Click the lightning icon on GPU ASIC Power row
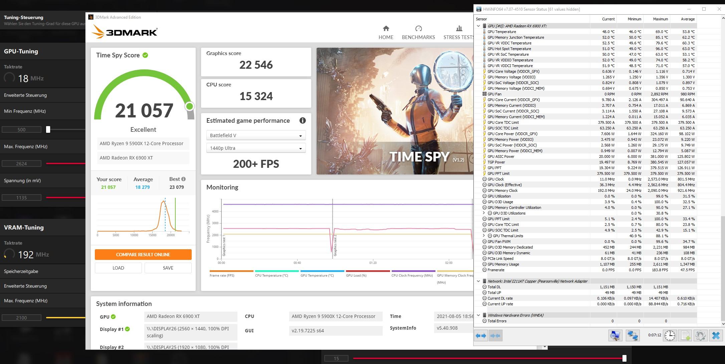 coord(484,156)
